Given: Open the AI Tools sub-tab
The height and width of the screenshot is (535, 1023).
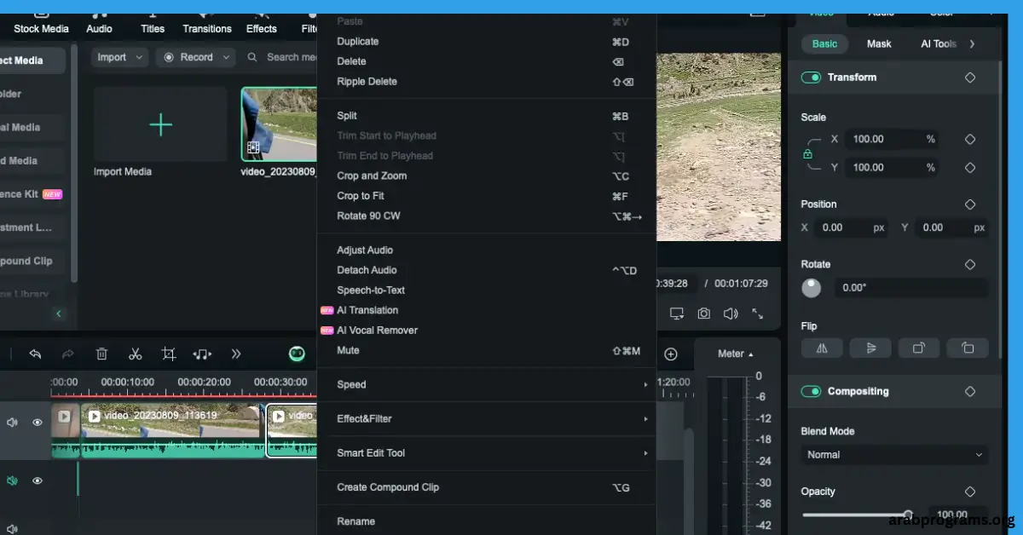Looking at the screenshot, I should (x=939, y=44).
